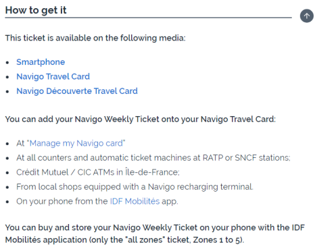Click the "On your phone from the" text
The image size is (315, 249).
point(62,201)
